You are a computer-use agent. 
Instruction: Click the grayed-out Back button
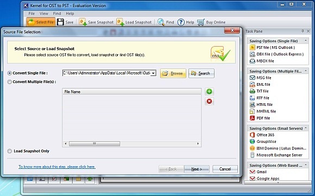(171, 169)
